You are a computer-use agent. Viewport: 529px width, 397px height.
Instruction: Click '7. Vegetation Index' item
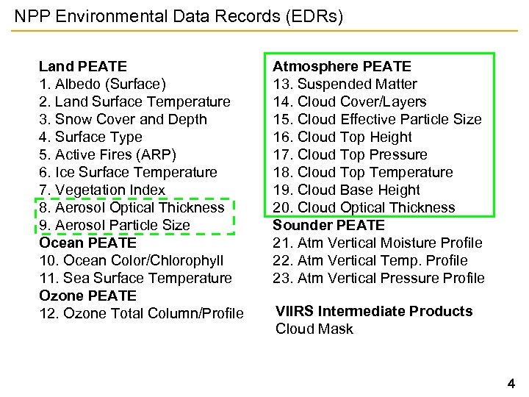(x=102, y=190)
